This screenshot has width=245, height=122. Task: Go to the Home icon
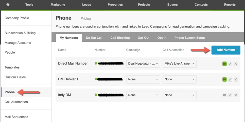click(x=8, y=5)
